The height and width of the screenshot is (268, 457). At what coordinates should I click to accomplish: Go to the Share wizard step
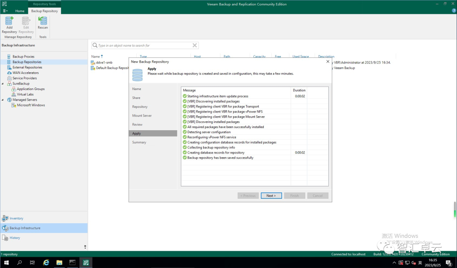[136, 98]
